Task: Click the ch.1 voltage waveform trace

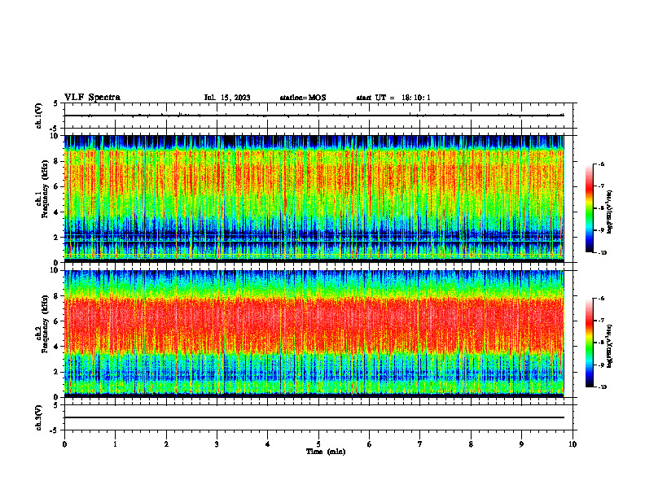Action: click(x=314, y=116)
